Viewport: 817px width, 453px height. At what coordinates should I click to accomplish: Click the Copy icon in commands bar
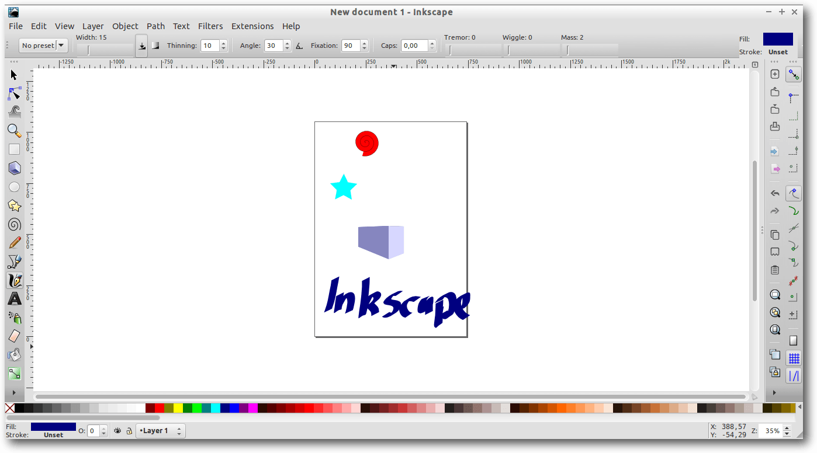775,235
